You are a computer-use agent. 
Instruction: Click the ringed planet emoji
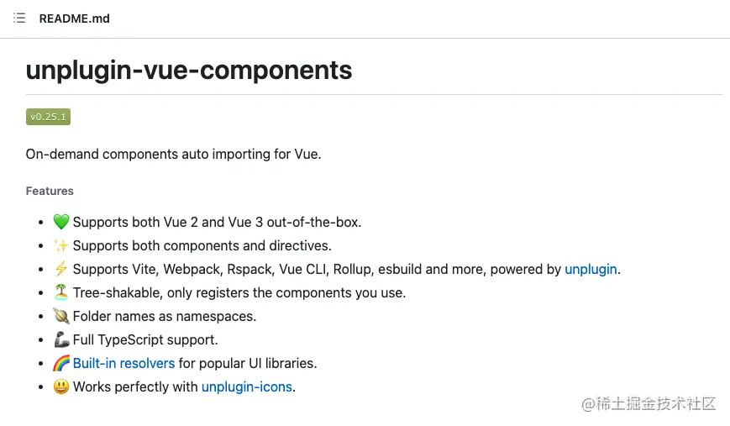tap(61, 316)
